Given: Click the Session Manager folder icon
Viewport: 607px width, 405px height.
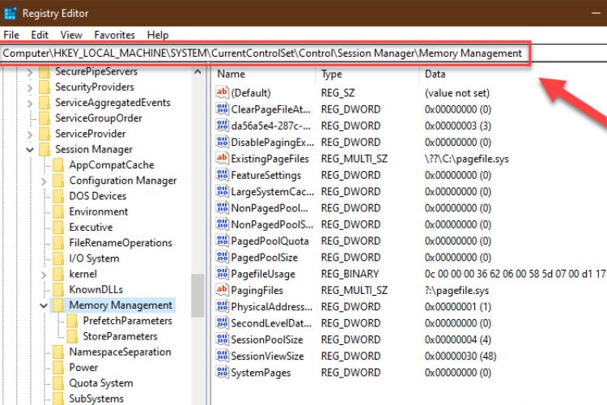Looking at the screenshot, I should point(45,149).
